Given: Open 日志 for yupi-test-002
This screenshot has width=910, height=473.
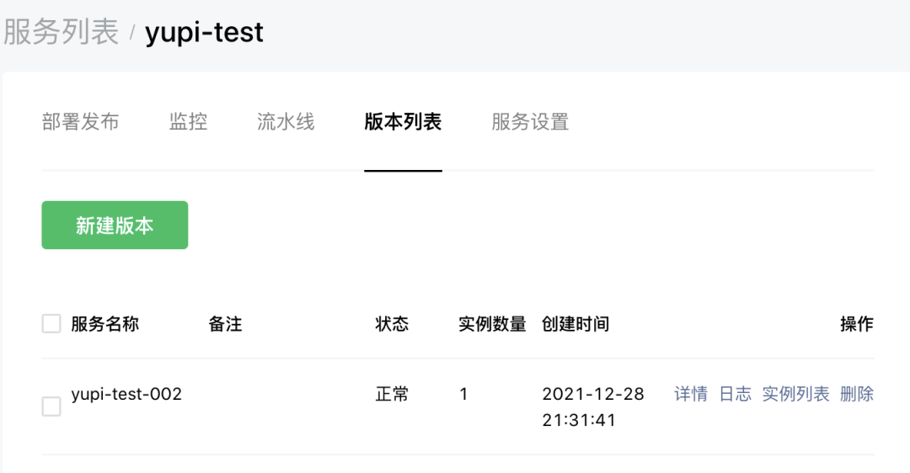Looking at the screenshot, I should [x=735, y=394].
